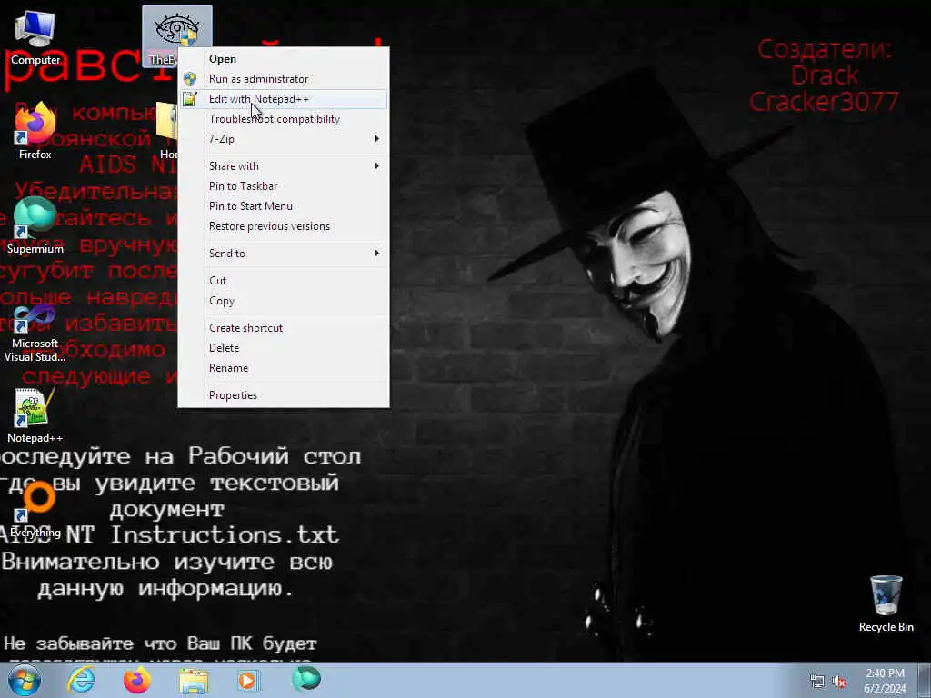Open Windows Media Player taskbar icon
931x698 pixels.
[x=248, y=680]
